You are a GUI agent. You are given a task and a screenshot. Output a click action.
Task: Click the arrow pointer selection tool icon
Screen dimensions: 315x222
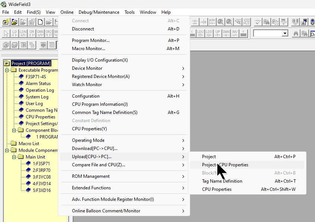pos(6,33)
